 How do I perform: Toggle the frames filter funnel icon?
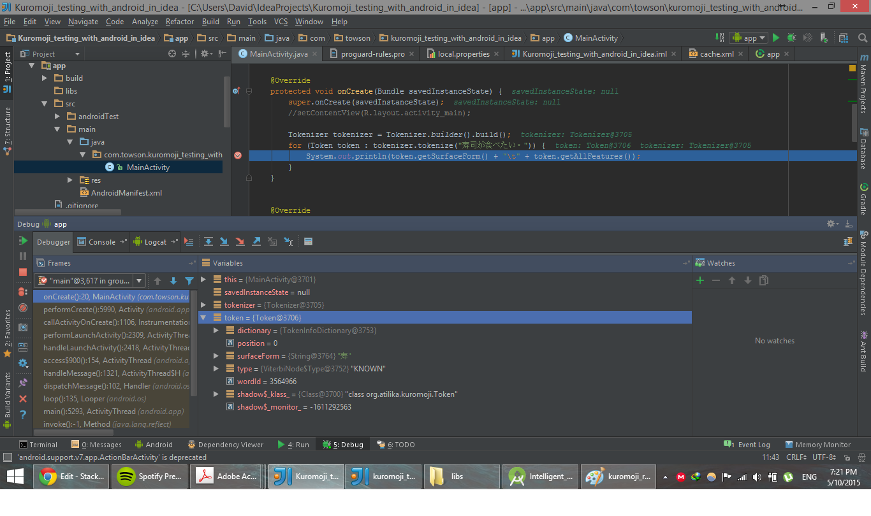coord(189,280)
